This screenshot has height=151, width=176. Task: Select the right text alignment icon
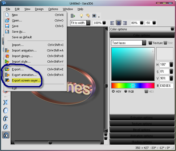tap(125, 23)
